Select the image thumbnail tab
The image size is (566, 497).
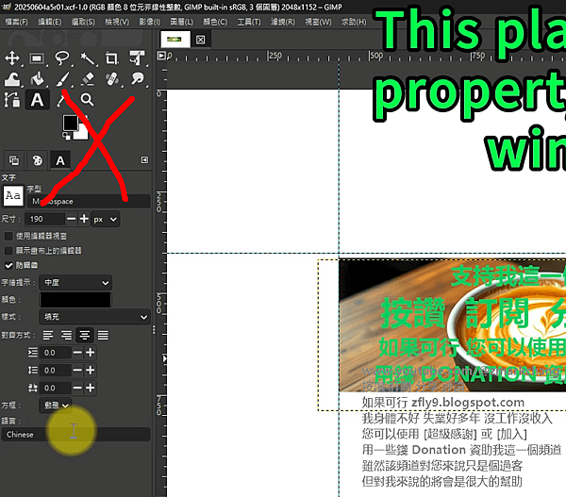click(x=175, y=40)
